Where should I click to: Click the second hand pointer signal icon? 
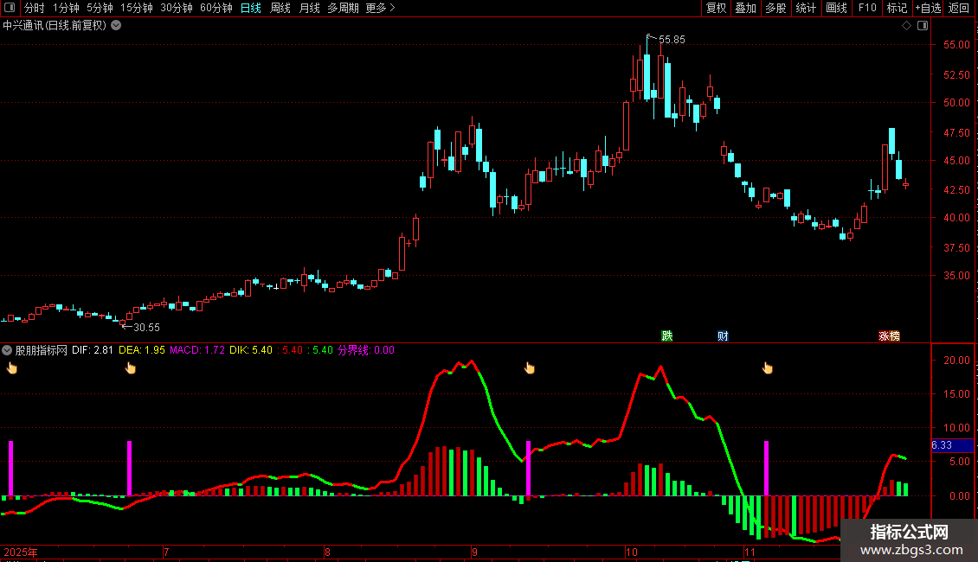[131, 368]
